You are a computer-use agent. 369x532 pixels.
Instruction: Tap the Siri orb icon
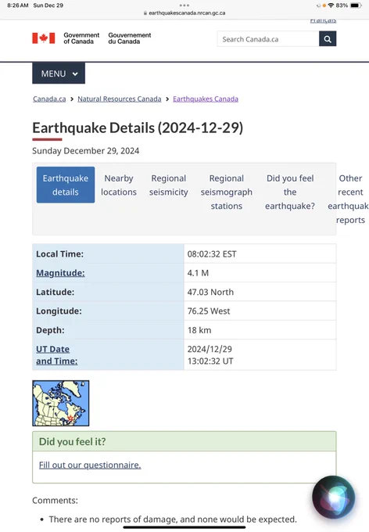[x=333, y=498]
